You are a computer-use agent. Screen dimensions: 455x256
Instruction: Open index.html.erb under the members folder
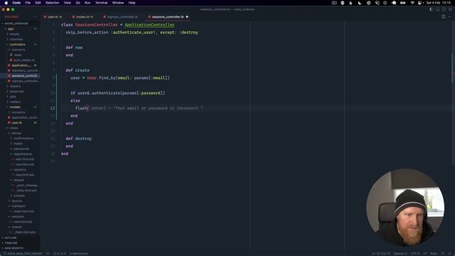coord(23,211)
